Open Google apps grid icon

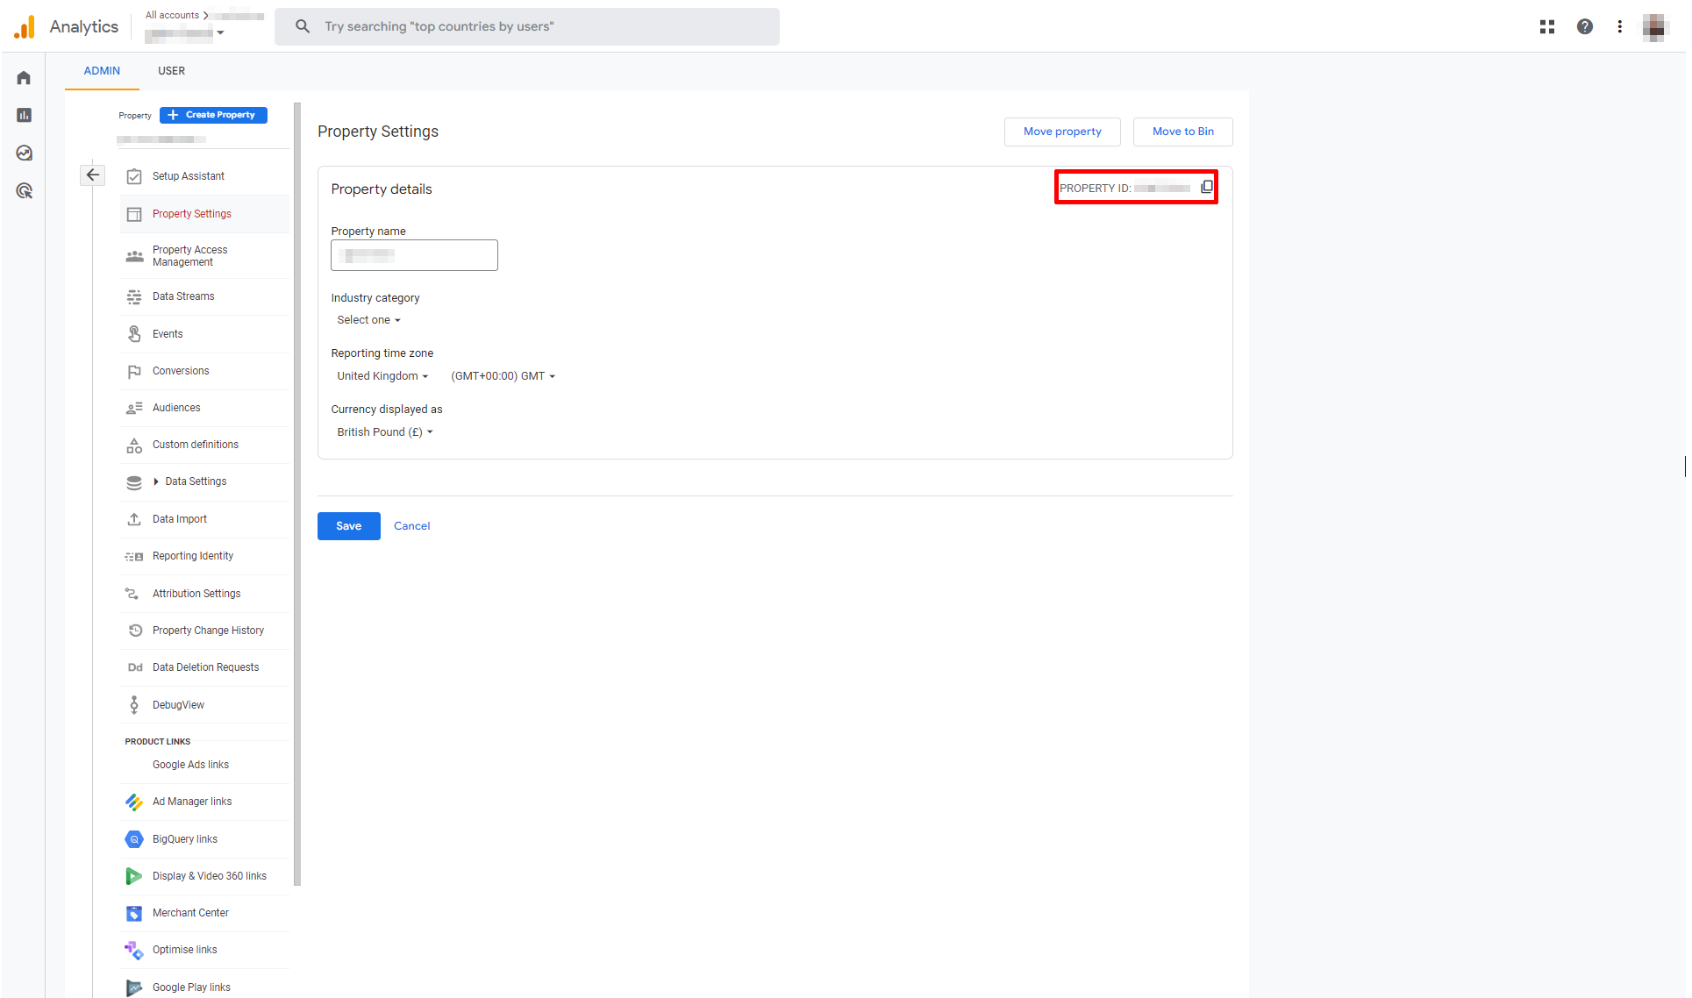[x=1546, y=26]
